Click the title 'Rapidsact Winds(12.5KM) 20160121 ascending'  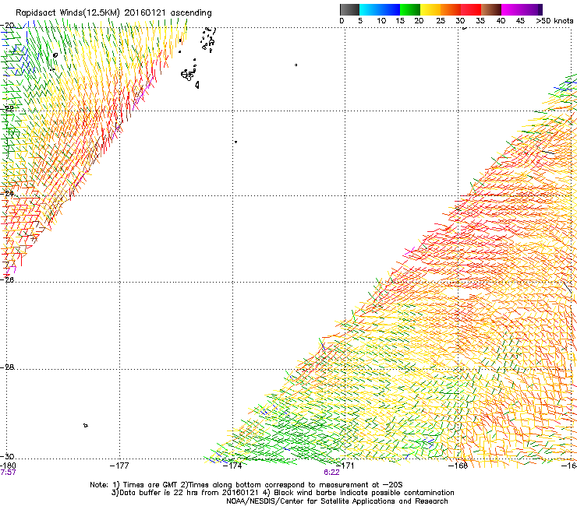(114, 13)
